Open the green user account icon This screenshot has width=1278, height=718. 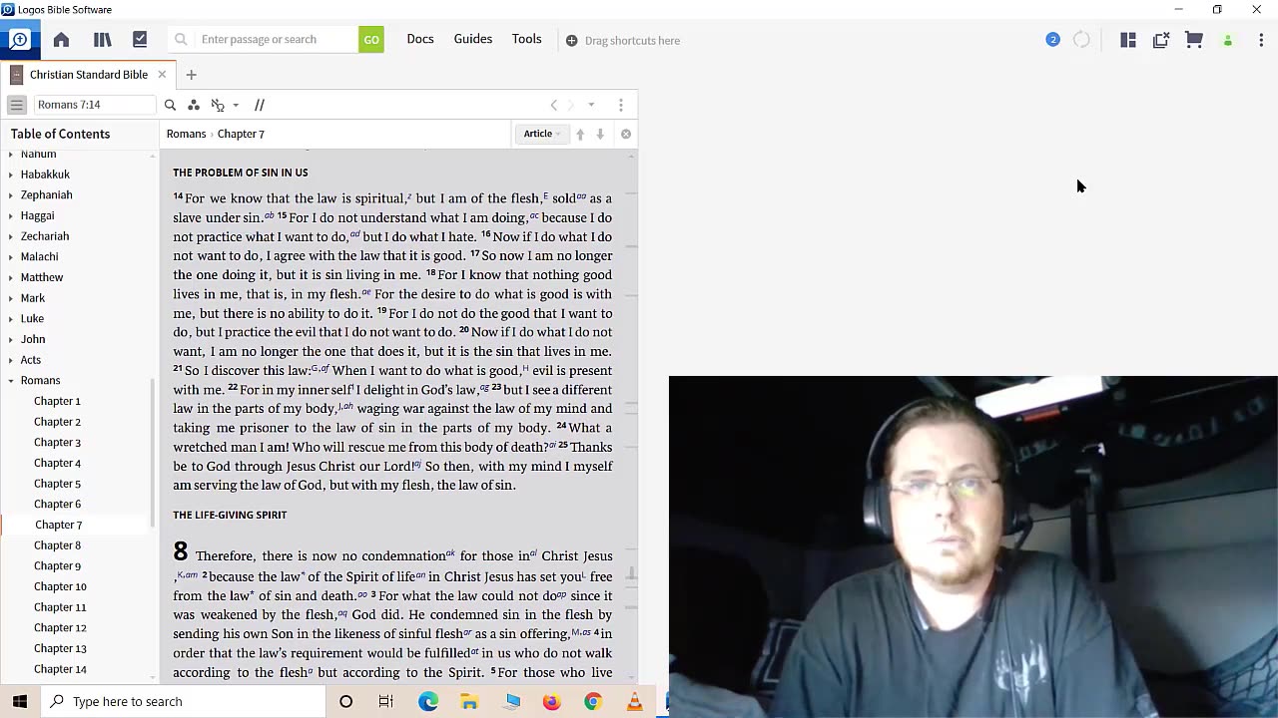point(1228,41)
